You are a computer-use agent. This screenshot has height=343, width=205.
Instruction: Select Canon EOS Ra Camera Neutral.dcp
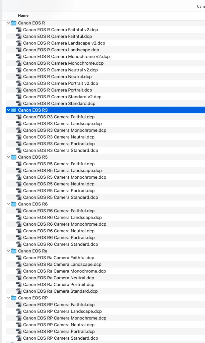coord(59,278)
